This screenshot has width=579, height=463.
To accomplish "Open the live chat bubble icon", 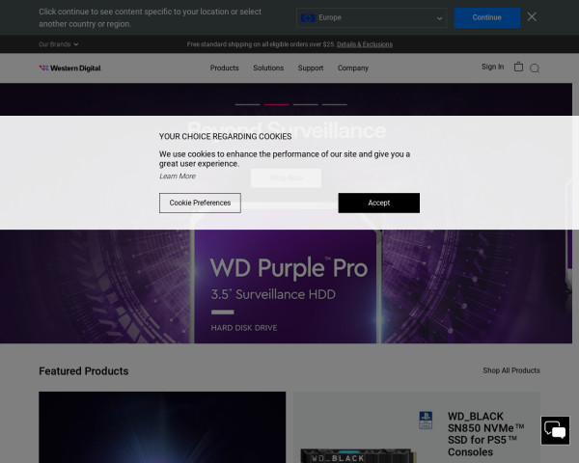I will pos(555,430).
